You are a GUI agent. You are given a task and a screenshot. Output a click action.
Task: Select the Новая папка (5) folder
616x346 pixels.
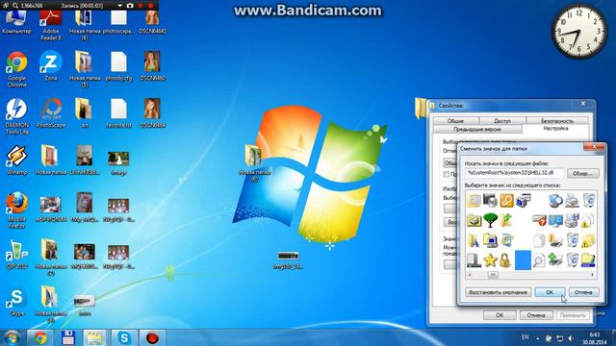coord(84,69)
